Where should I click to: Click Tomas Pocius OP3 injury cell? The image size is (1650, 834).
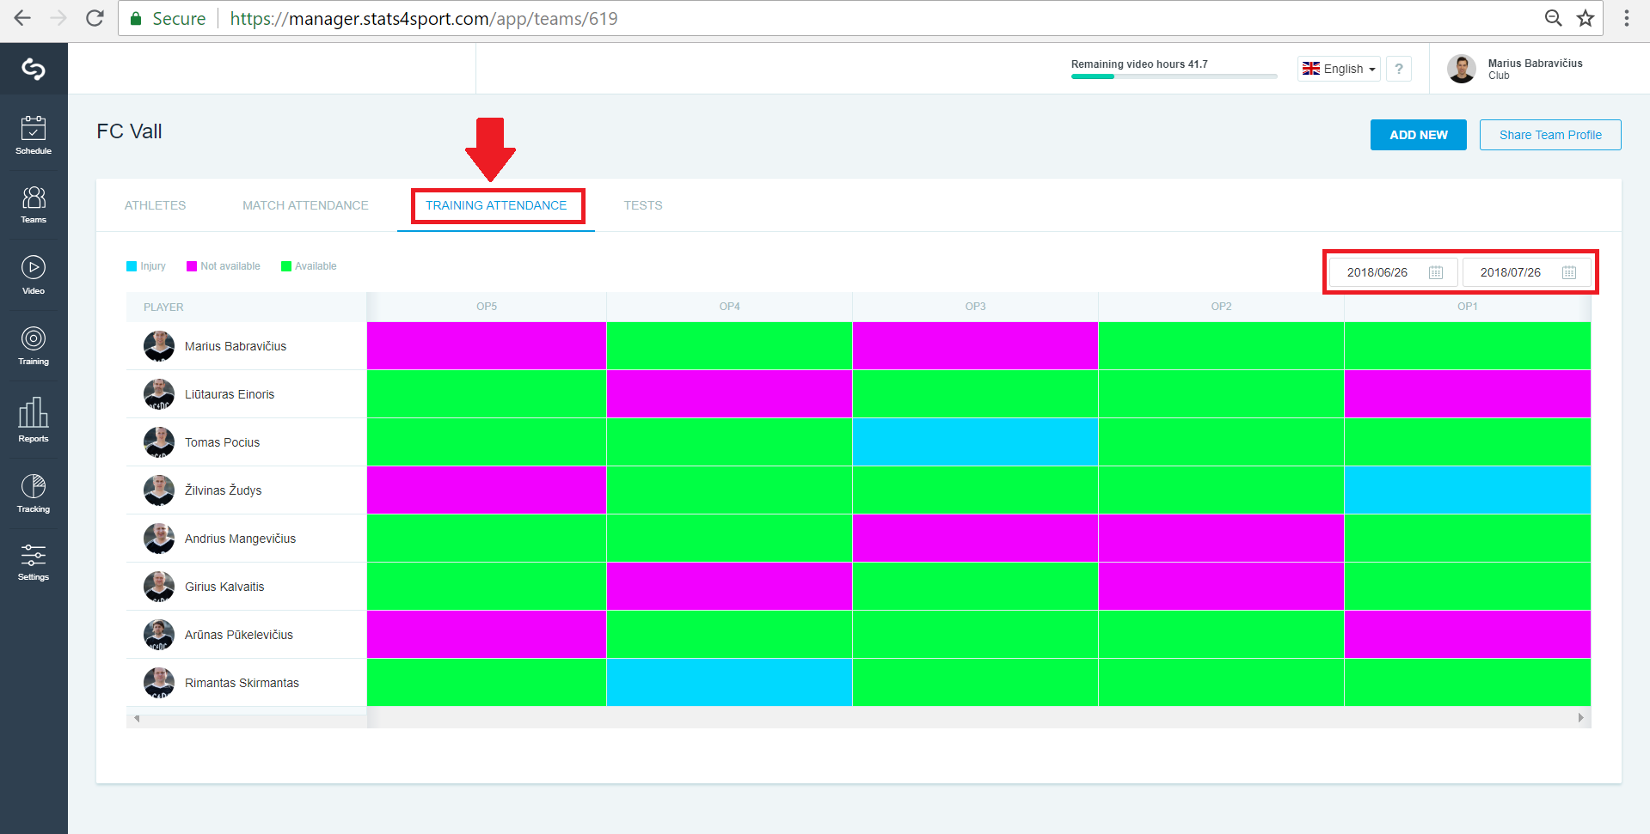click(x=975, y=442)
